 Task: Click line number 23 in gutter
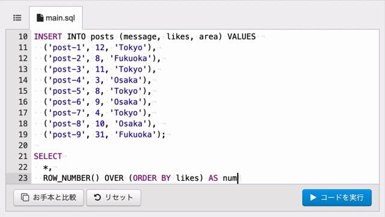pos(23,178)
